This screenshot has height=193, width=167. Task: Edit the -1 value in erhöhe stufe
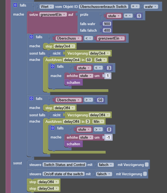pos(108,137)
